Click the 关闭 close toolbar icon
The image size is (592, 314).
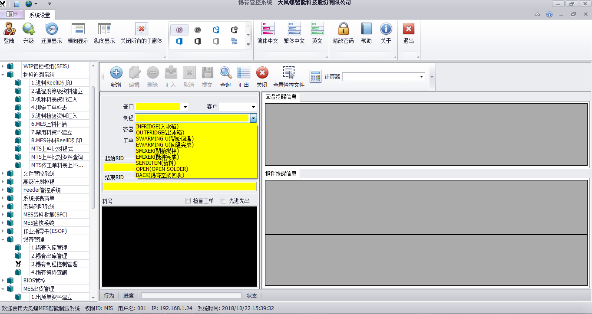coord(262,72)
